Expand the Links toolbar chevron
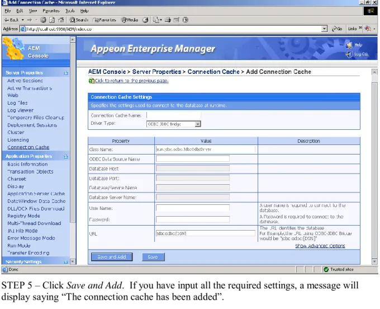The height and width of the screenshot is (309, 380). 360,27
